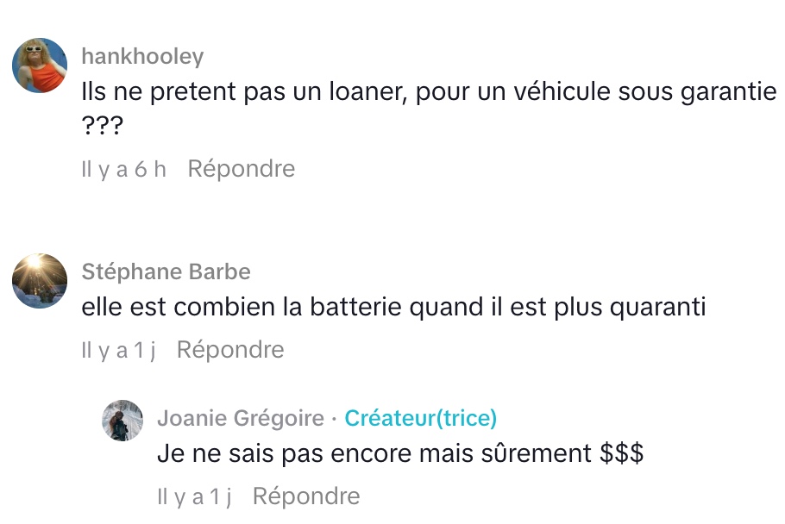Open hankhooley's profile picture
Screen dimensions: 785x524
click(x=40, y=65)
